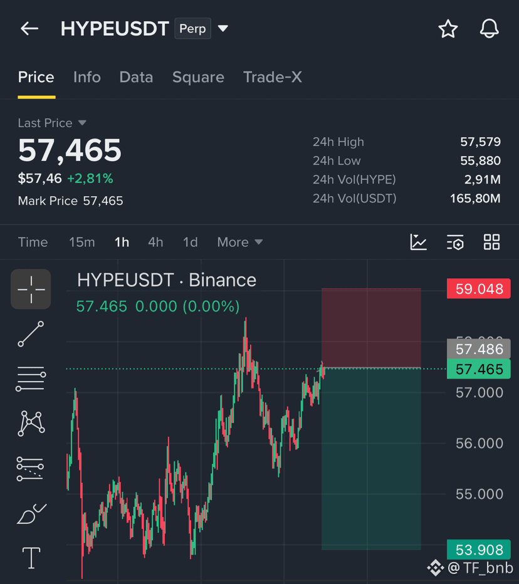
Task: Select the text annotation tool
Action: (31, 558)
